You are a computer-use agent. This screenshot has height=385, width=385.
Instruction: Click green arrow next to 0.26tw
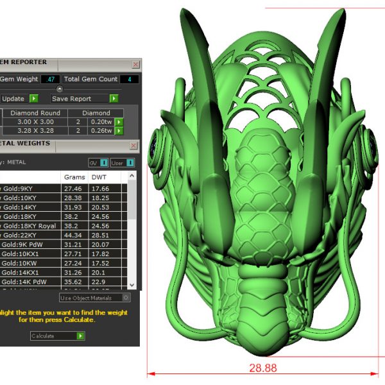tap(119, 131)
